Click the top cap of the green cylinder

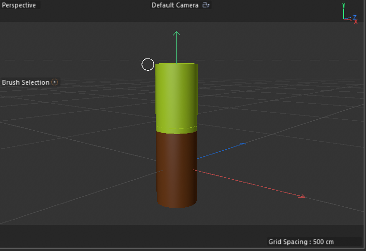(x=176, y=64)
